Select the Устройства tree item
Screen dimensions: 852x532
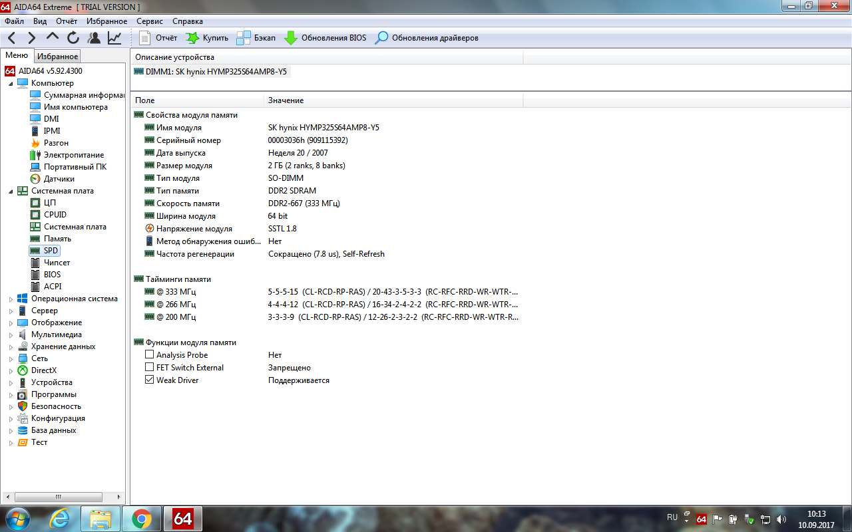coord(45,382)
